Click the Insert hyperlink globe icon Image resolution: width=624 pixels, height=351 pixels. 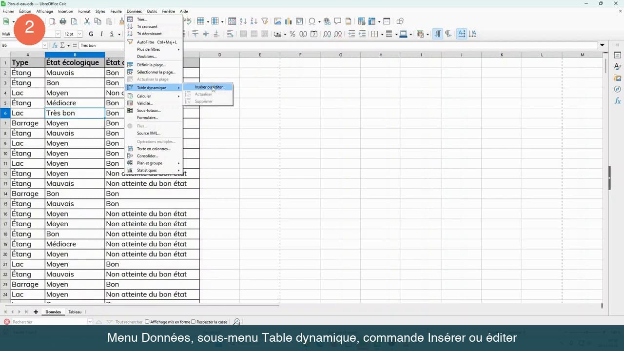point(327,21)
